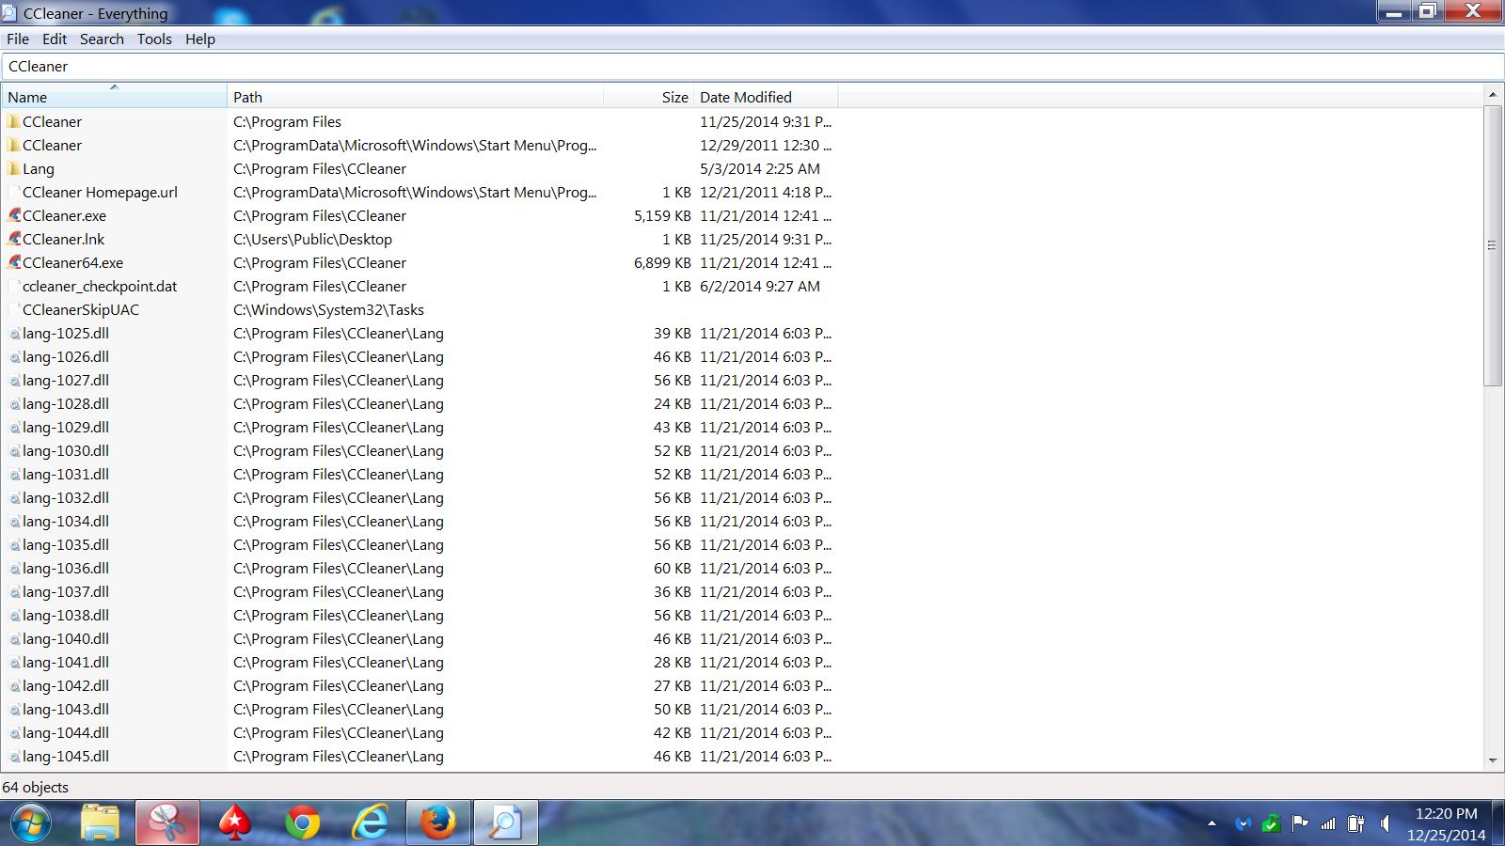Open the Windows Start menu orb
Viewport: 1505px width, 846px height.
[x=31, y=823]
